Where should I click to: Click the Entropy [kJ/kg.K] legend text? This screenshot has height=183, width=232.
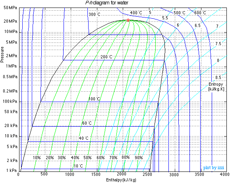pos(216,87)
